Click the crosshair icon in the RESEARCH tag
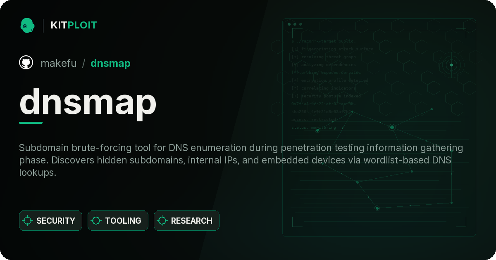Screen dimensions: 496x260 (162, 221)
